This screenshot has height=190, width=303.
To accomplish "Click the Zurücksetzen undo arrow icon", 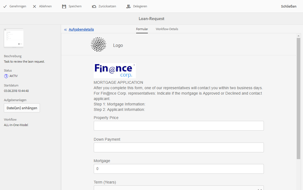I will pos(94,6).
